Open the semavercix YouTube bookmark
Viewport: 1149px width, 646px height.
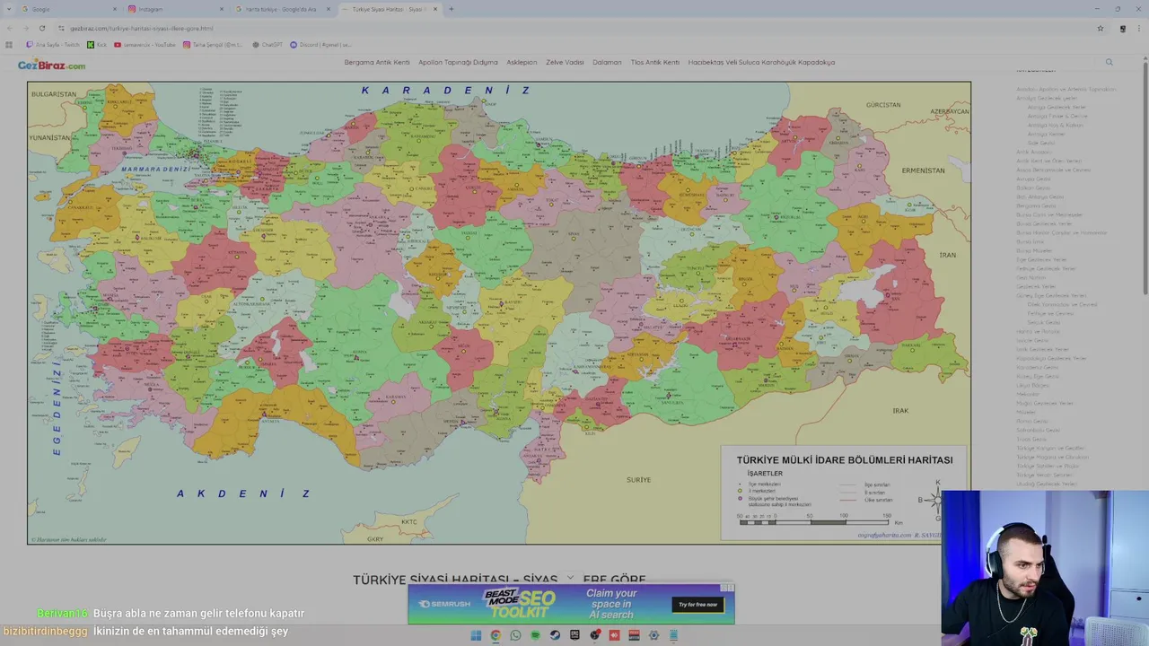coord(145,44)
